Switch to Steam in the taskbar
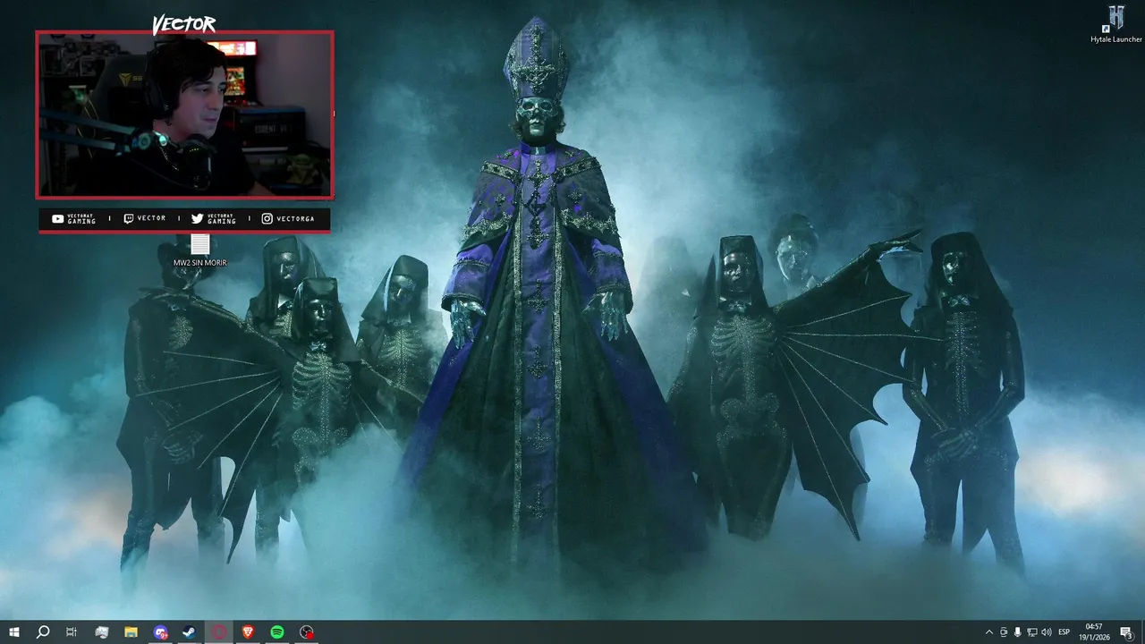Viewport: 1145px width, 644px height. pos(190,632)
